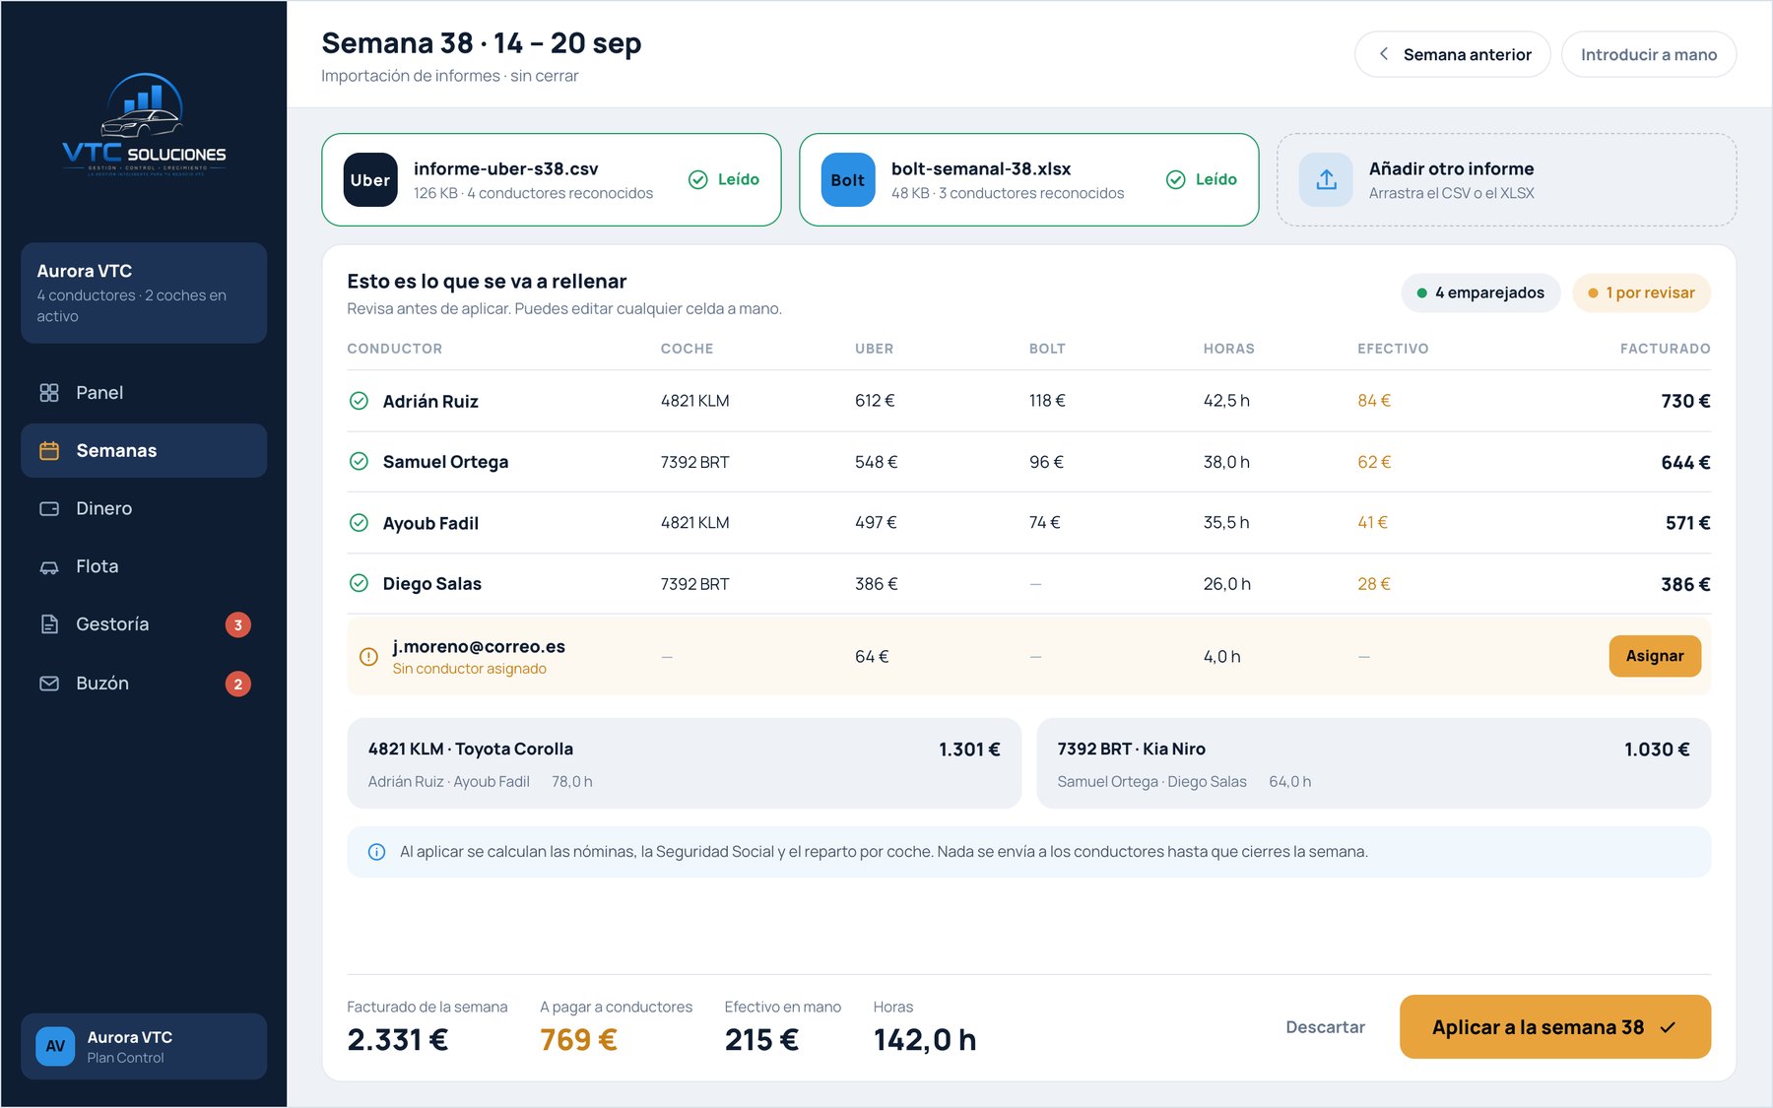Open the Aurora VTC Plan Control account
1773x1108 pixels.
[144, 1046]
